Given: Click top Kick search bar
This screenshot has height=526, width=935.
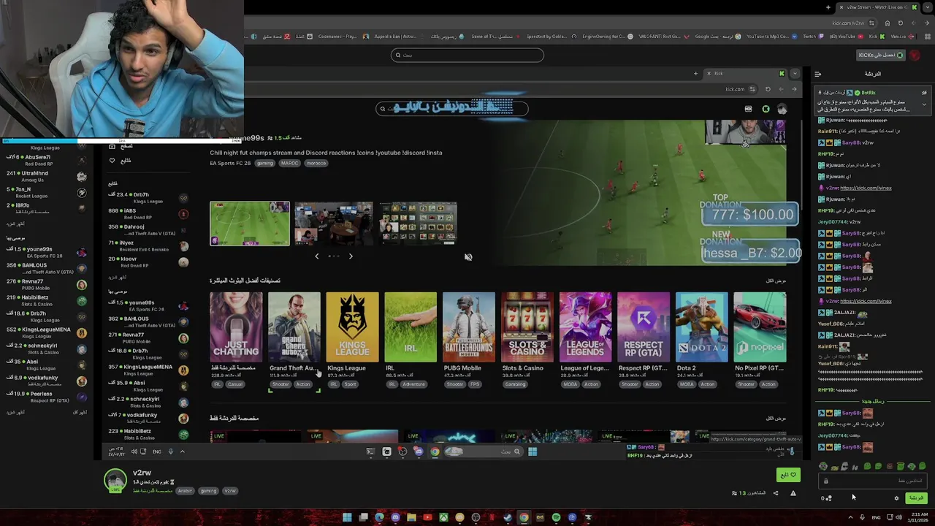Looking at the screenshot, I should pos(467,55).
